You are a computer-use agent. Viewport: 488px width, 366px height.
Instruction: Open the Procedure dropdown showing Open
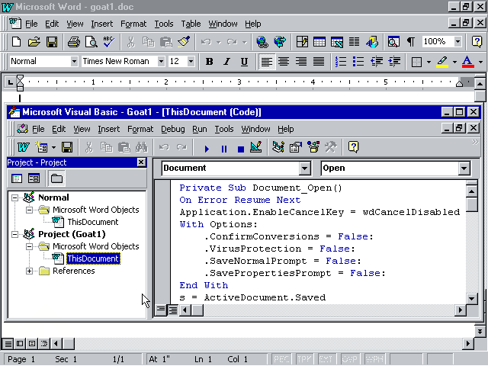(464, 169)
